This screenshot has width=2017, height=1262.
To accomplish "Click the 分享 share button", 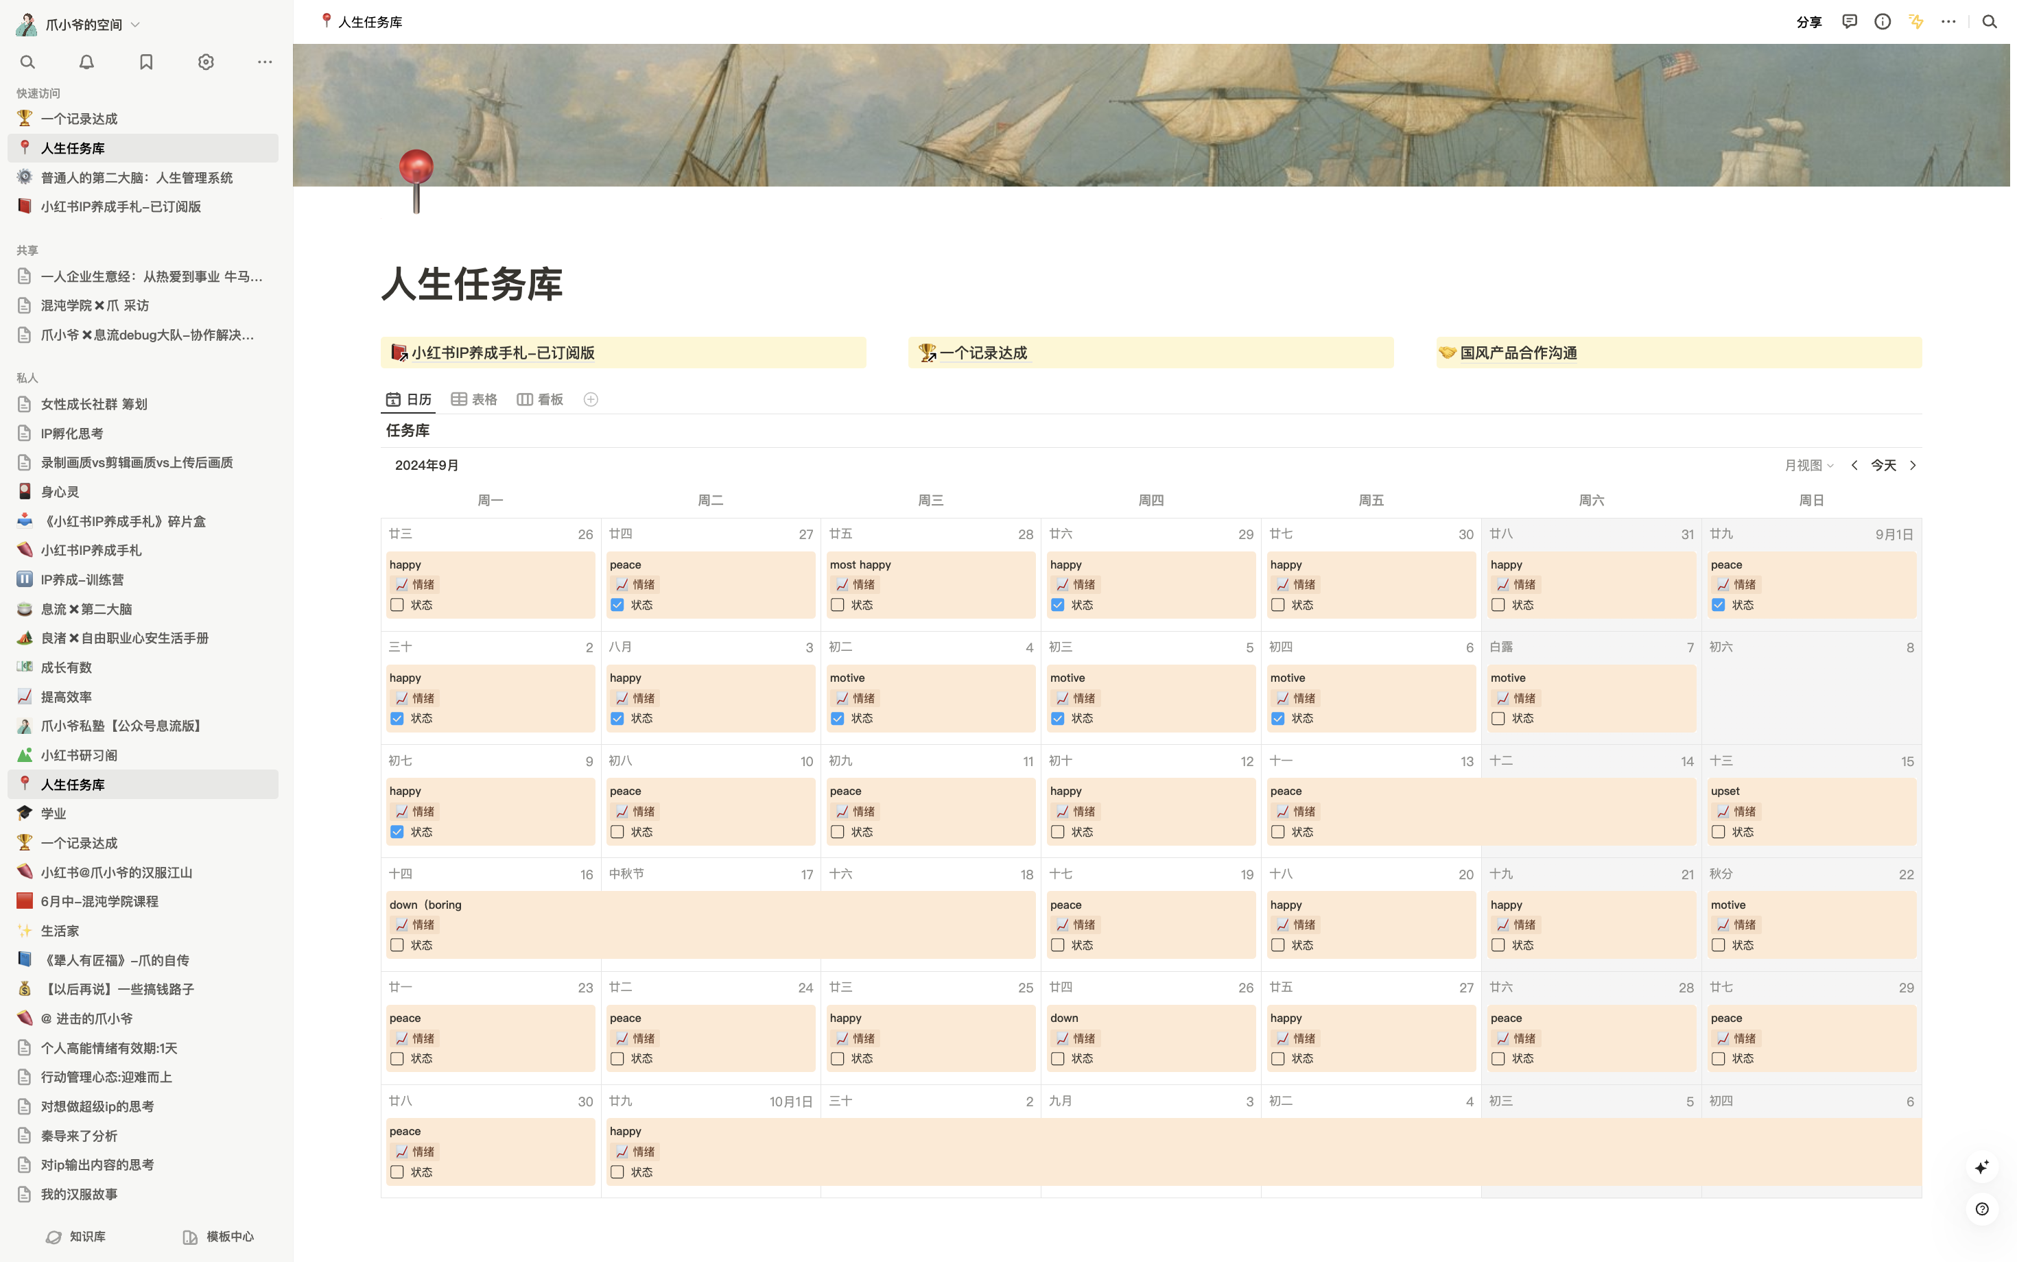I will 1808,23.
